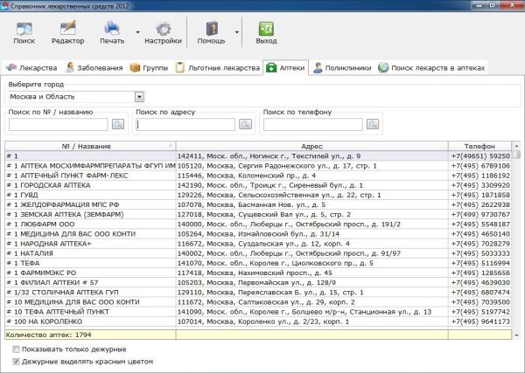This screenshot has width=525, height=373.
Task: Open dropdown arrow next to Печать
Action: coord(137,32)
